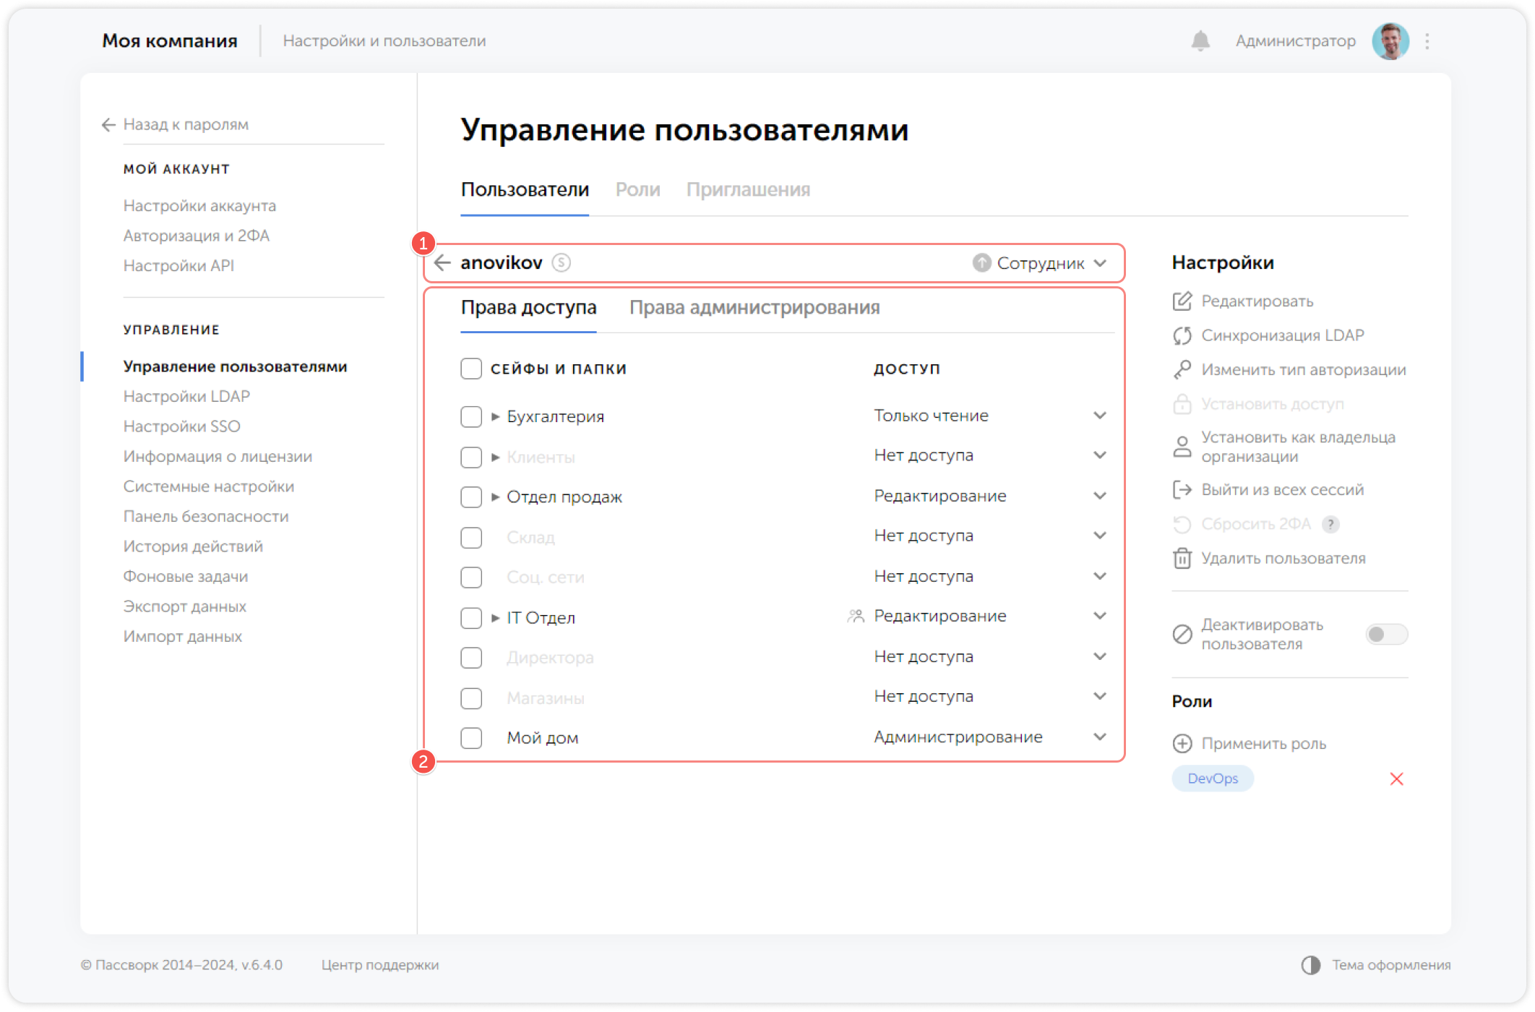Open Центр поддержки
The width and height of the screenshot is (1535, 1012).
click(380, 964)
